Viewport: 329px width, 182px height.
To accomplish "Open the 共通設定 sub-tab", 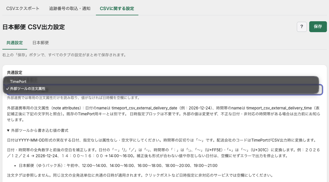I will (14, 43).
